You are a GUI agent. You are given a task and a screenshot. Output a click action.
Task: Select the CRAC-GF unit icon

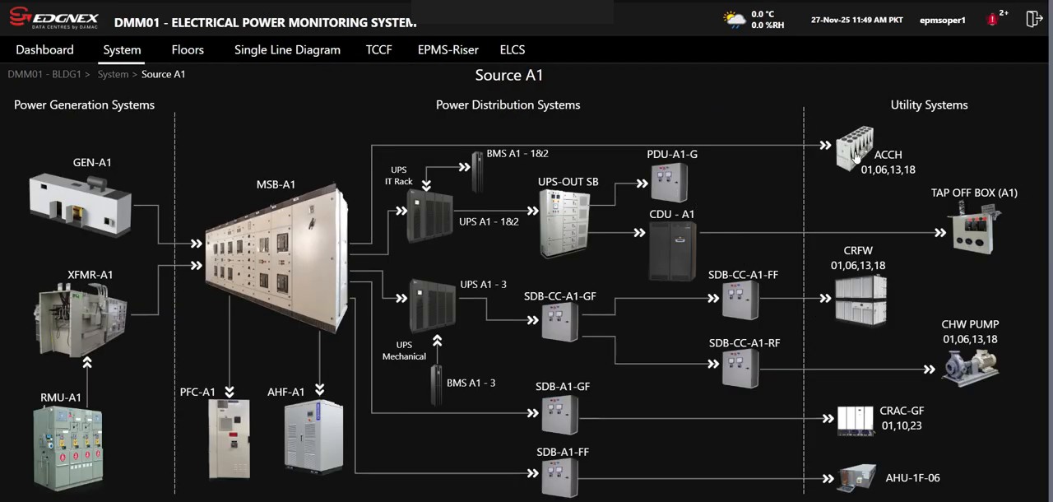click(x=856, y=420)
